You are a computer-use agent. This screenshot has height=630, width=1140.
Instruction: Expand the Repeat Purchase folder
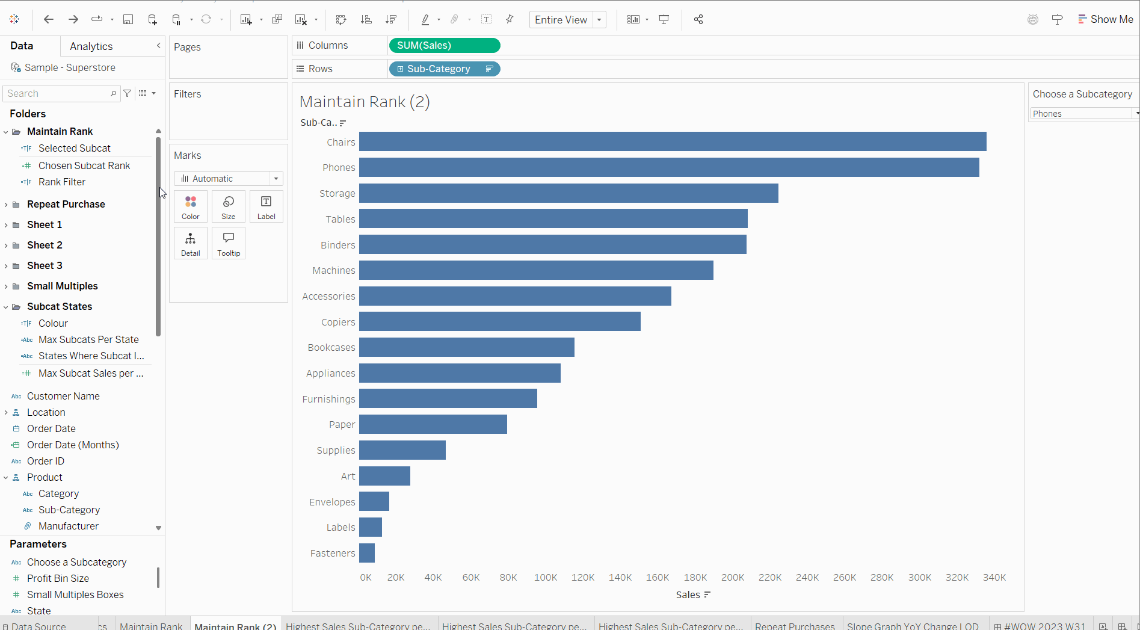tap(6, 205)
